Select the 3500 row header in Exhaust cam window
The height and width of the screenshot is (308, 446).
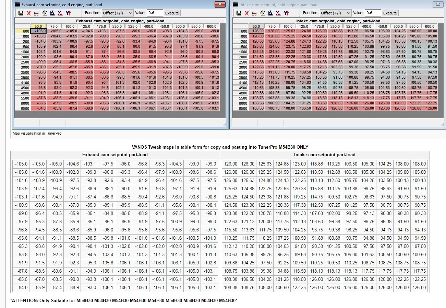pyautogui.click(x=23, y=72)
